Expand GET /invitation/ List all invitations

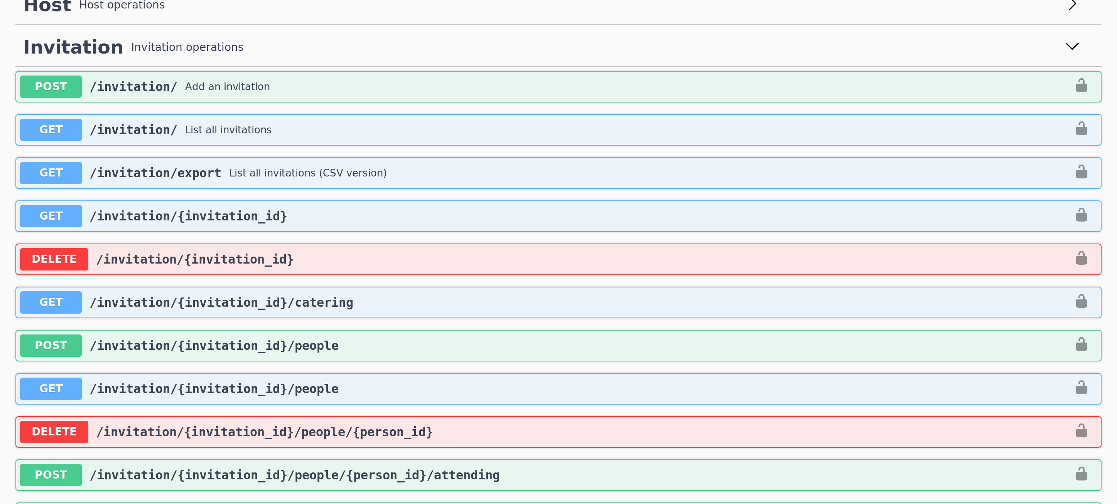pyautogui.click(x=558, y=130)
